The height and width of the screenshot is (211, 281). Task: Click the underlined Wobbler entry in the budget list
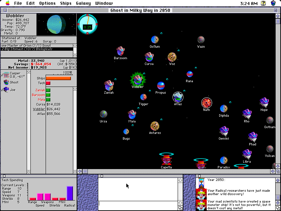(x=39, y=109)
